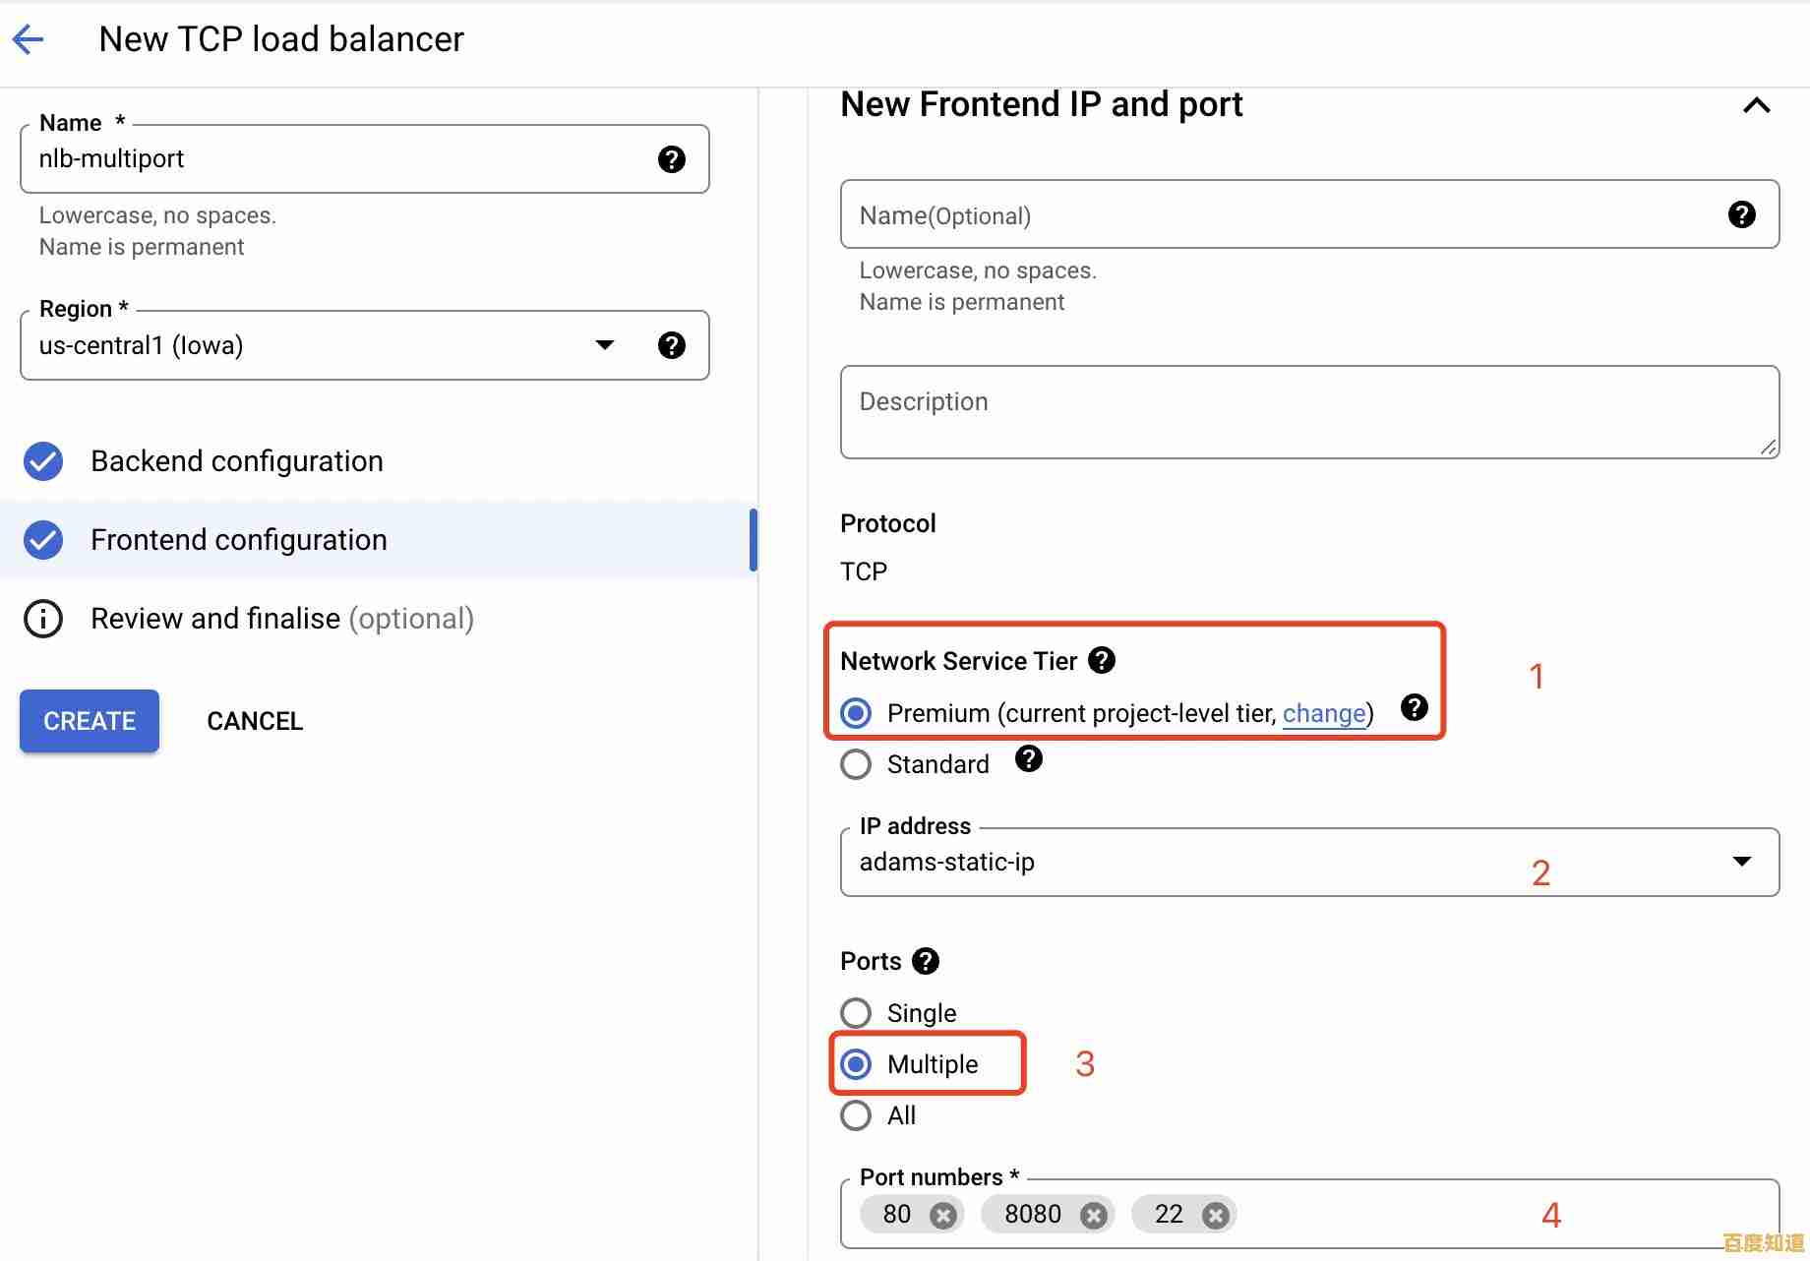Image resolution: width=1810 pixels, height=1261 pixels.
Task: Click help icon beside Ports label
Action: [x=926, y=961]
